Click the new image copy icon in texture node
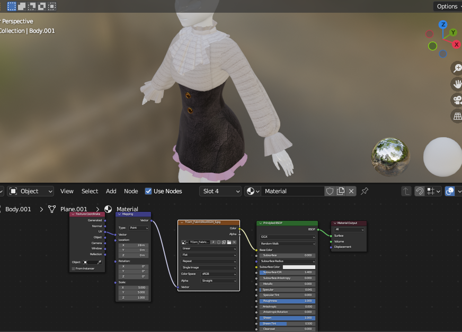 coord(224,242)
